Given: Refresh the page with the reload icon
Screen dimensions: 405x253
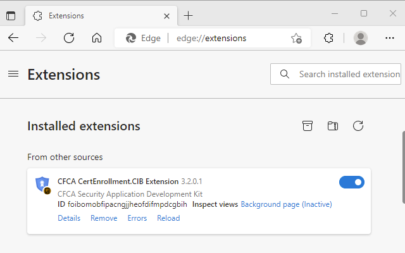Looking at the screenshot, I should coord(69,38).
